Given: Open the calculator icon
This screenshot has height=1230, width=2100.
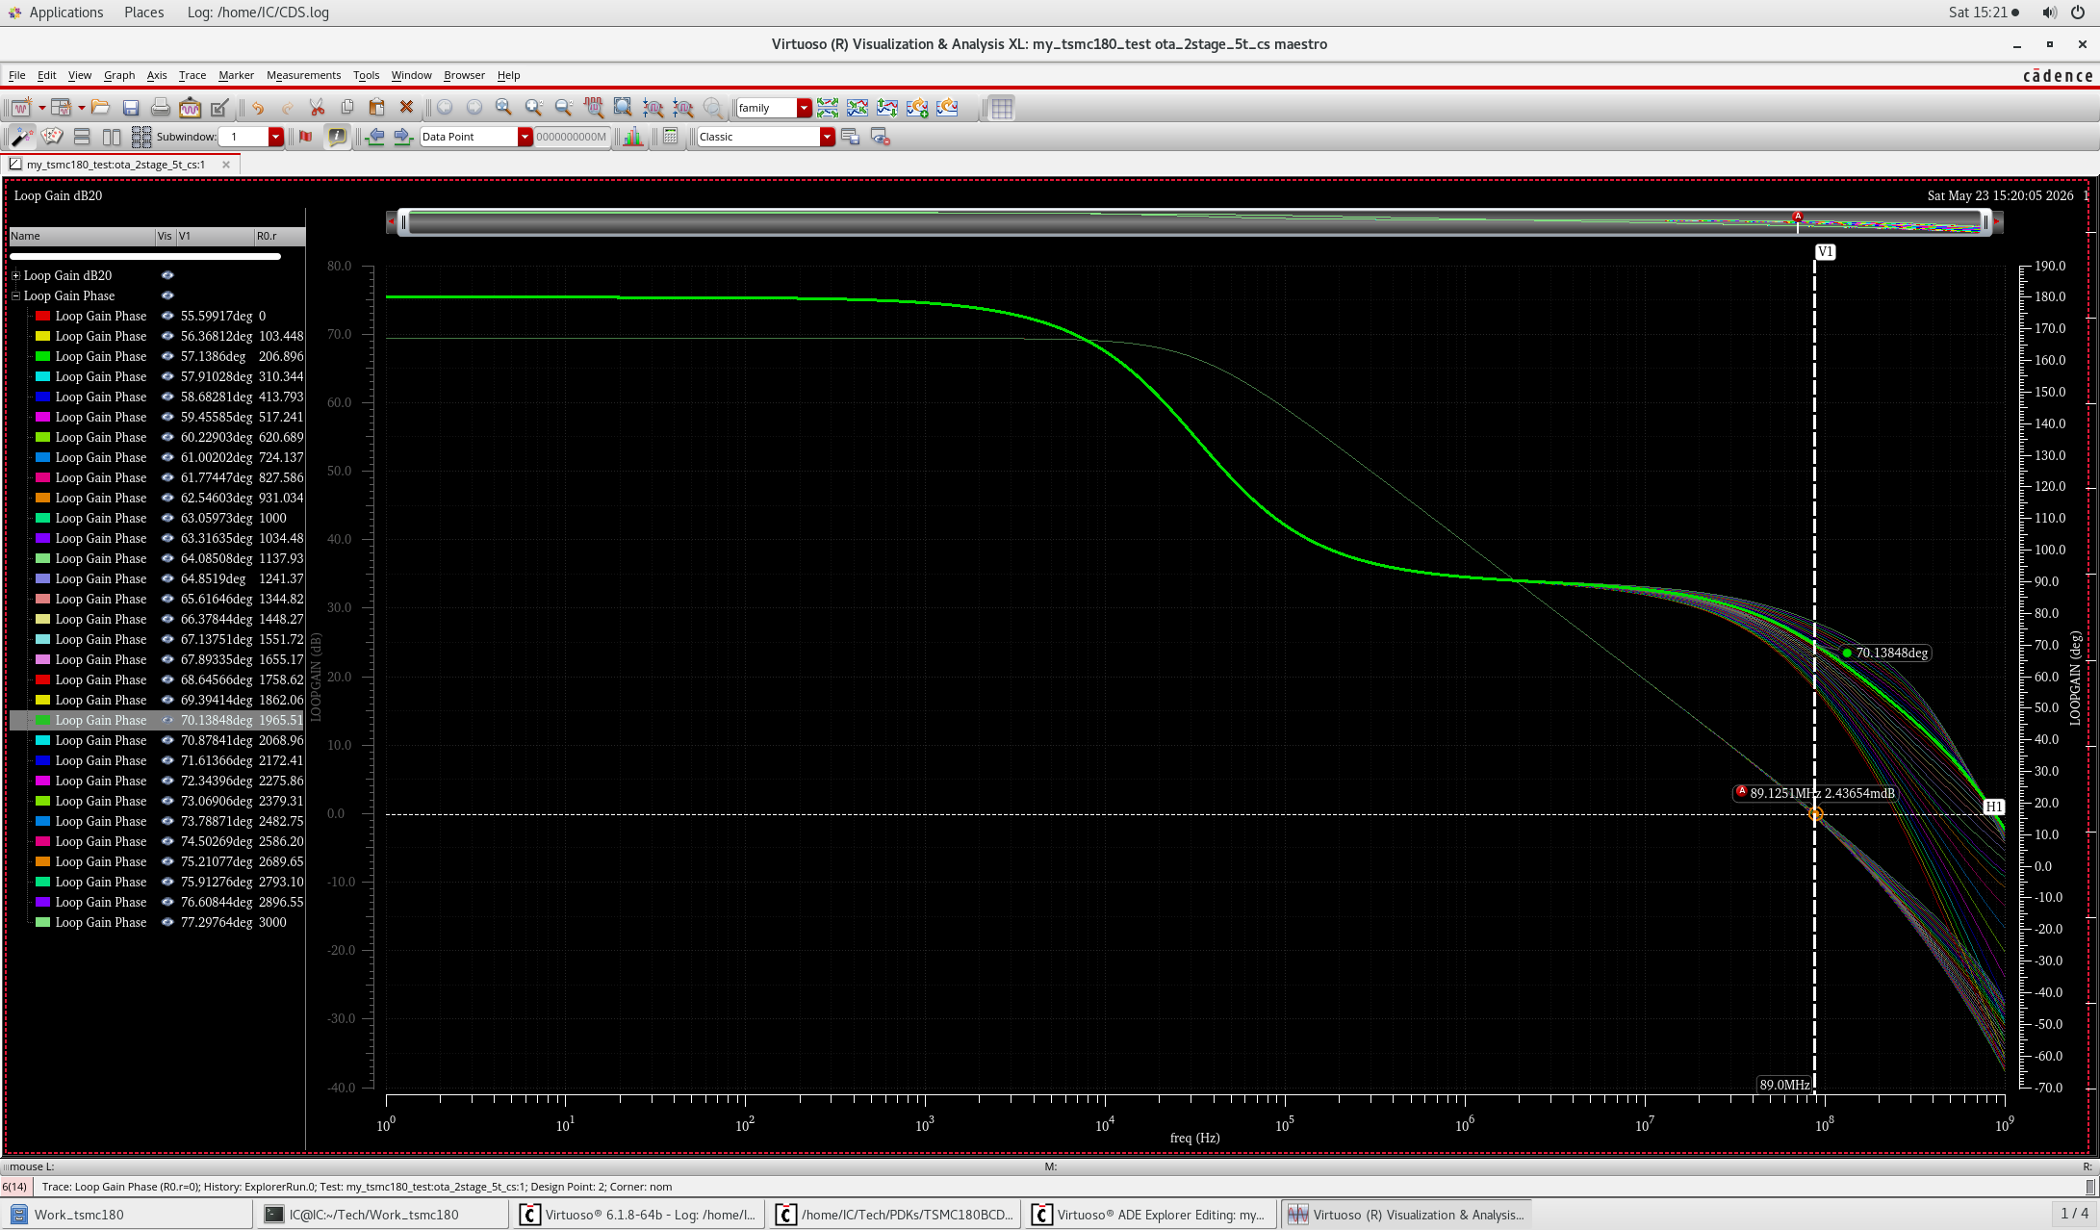Looking at the screenshot, I should 671,137.
